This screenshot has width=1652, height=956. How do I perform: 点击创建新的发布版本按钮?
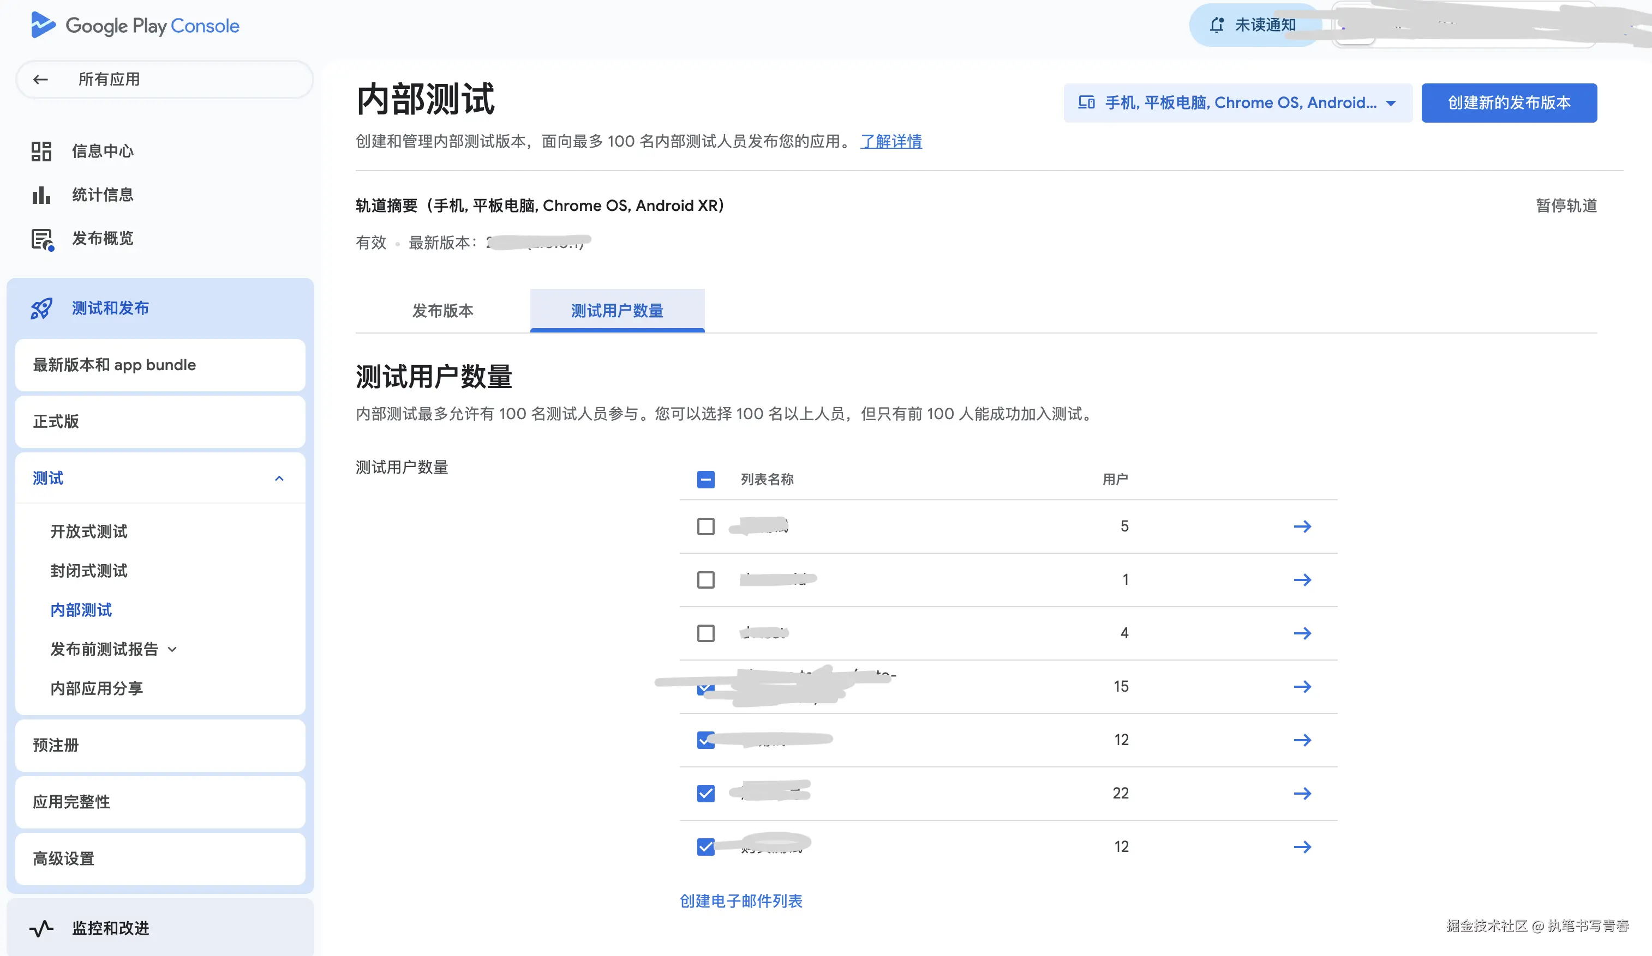(1509, 103)
